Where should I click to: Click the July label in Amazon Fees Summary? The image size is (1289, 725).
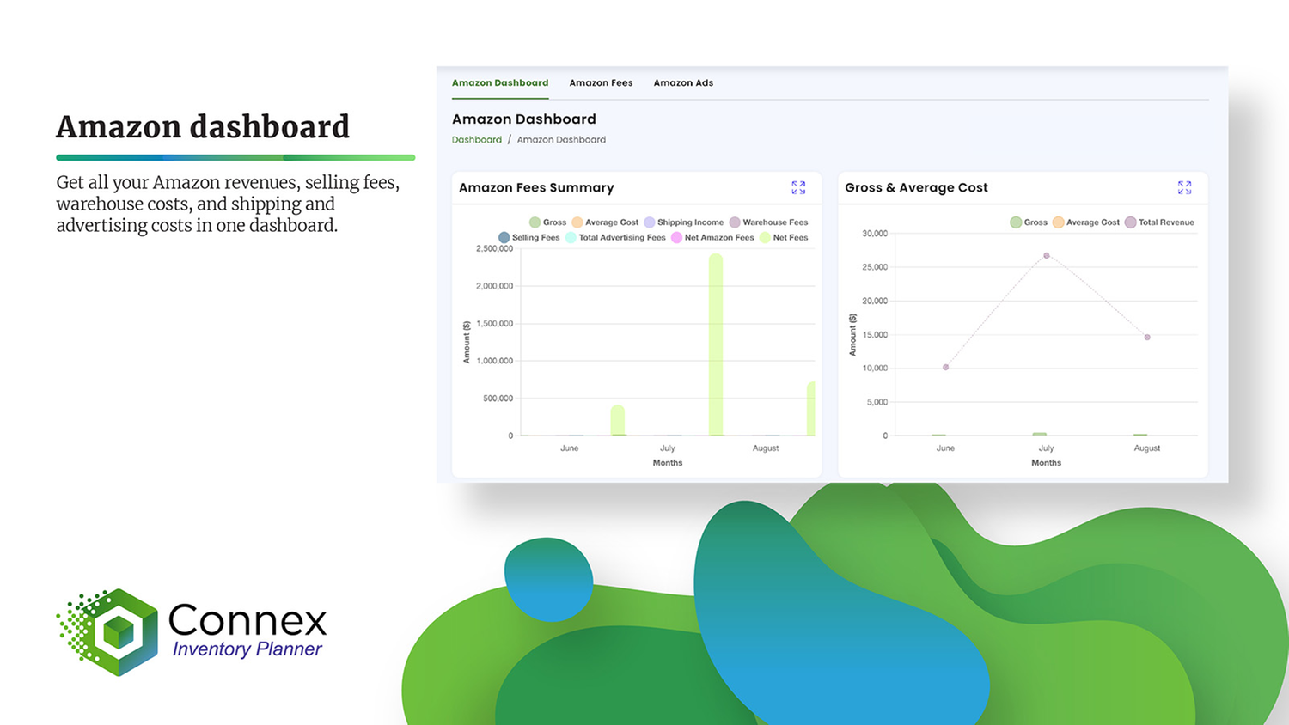[x=668, y=448]
